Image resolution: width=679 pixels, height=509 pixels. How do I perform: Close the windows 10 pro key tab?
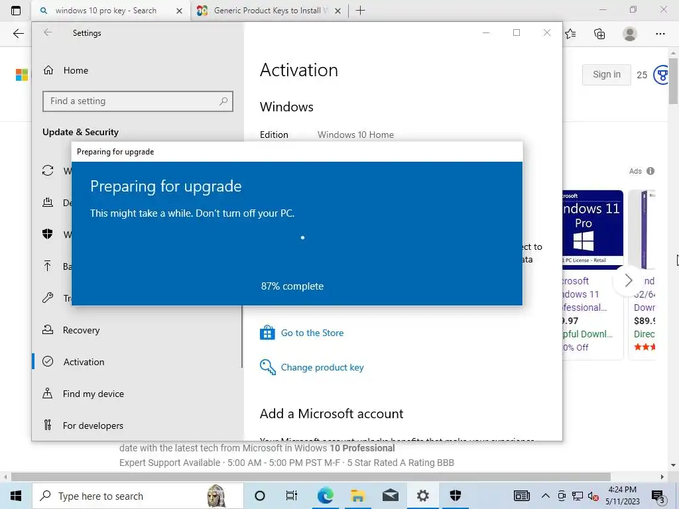(x=179, y=11)
